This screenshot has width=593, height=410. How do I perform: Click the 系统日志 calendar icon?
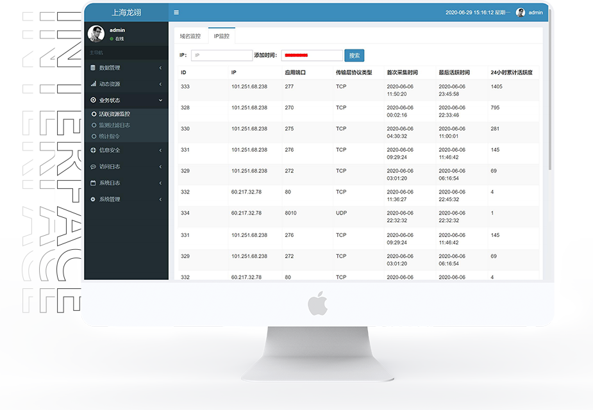point(93,183)
